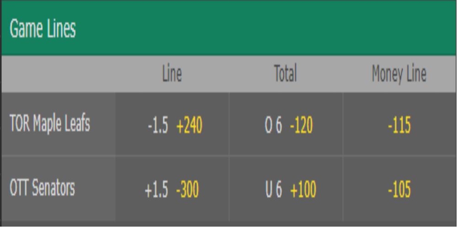The width and height of the screenshot is (457, 228).
Task: Pick the -120 over odds
Action: [x=301, y=125]
